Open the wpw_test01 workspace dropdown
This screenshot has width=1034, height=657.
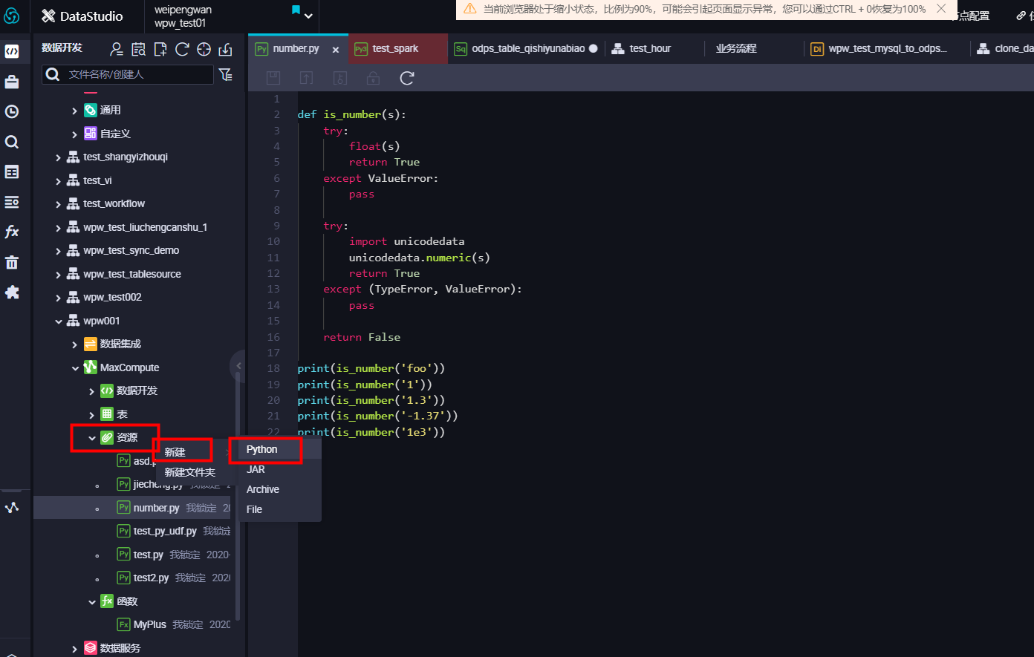(x=308, y=16)
